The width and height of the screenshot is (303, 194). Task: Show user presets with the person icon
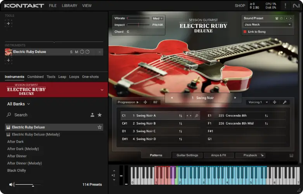[92, 115]
